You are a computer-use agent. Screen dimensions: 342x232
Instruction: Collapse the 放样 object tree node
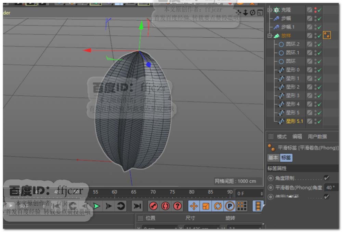coord(269,36)
